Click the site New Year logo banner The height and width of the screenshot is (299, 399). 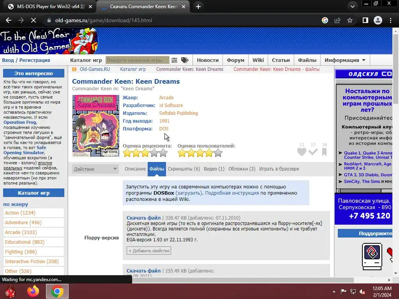point(49,41)
